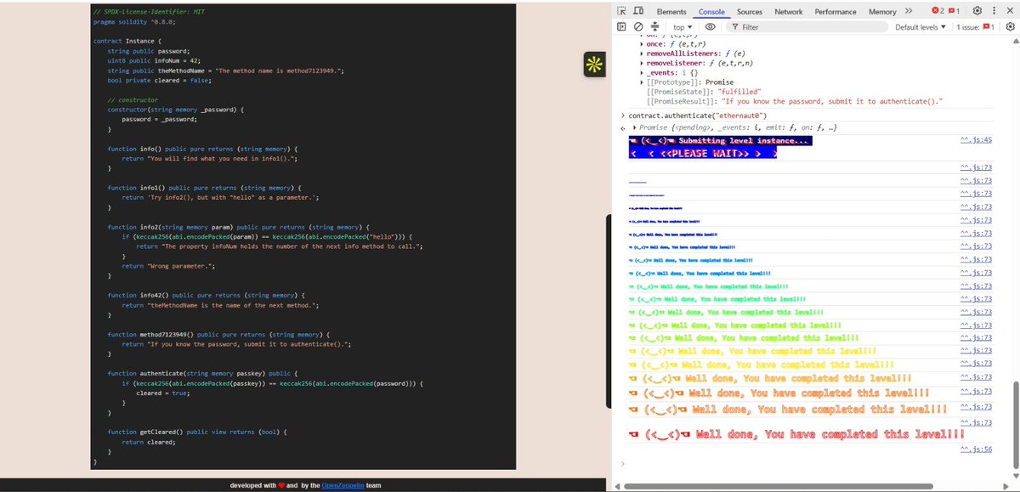Click the uint8 public infoNum = 42 line
1020x492 pixels.
tap(154, 61)
